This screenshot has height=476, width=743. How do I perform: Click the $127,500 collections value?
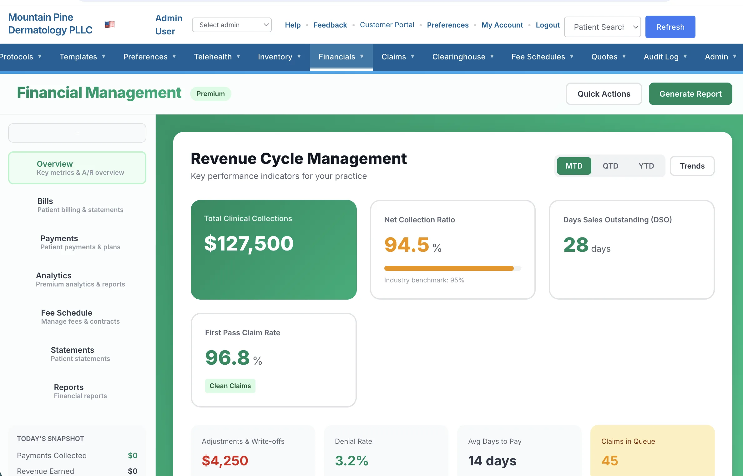point(249,243)
